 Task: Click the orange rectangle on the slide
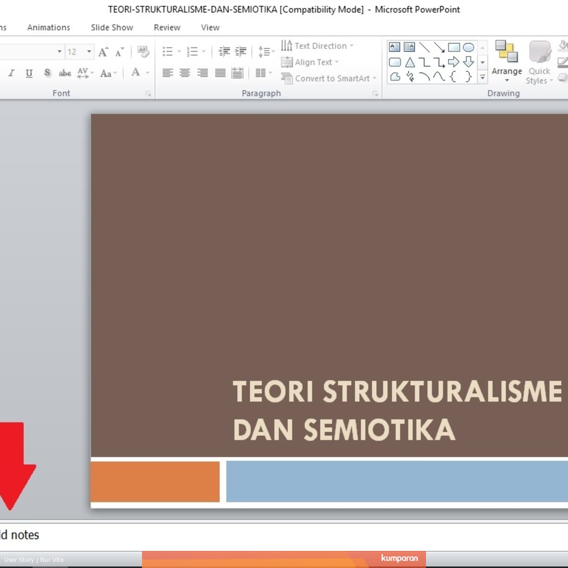[155, 481]
